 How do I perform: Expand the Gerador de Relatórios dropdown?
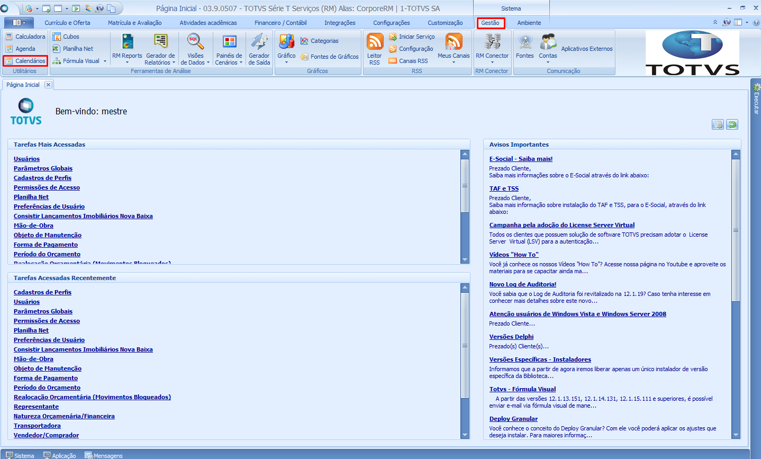coord(174,62)
